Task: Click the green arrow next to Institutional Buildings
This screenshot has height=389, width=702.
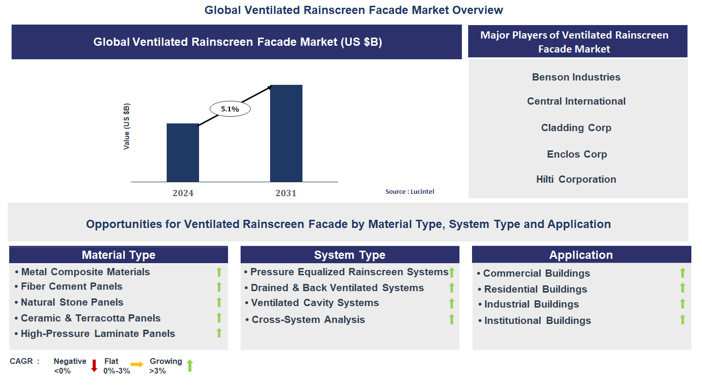Action: (x=683, y=320)
